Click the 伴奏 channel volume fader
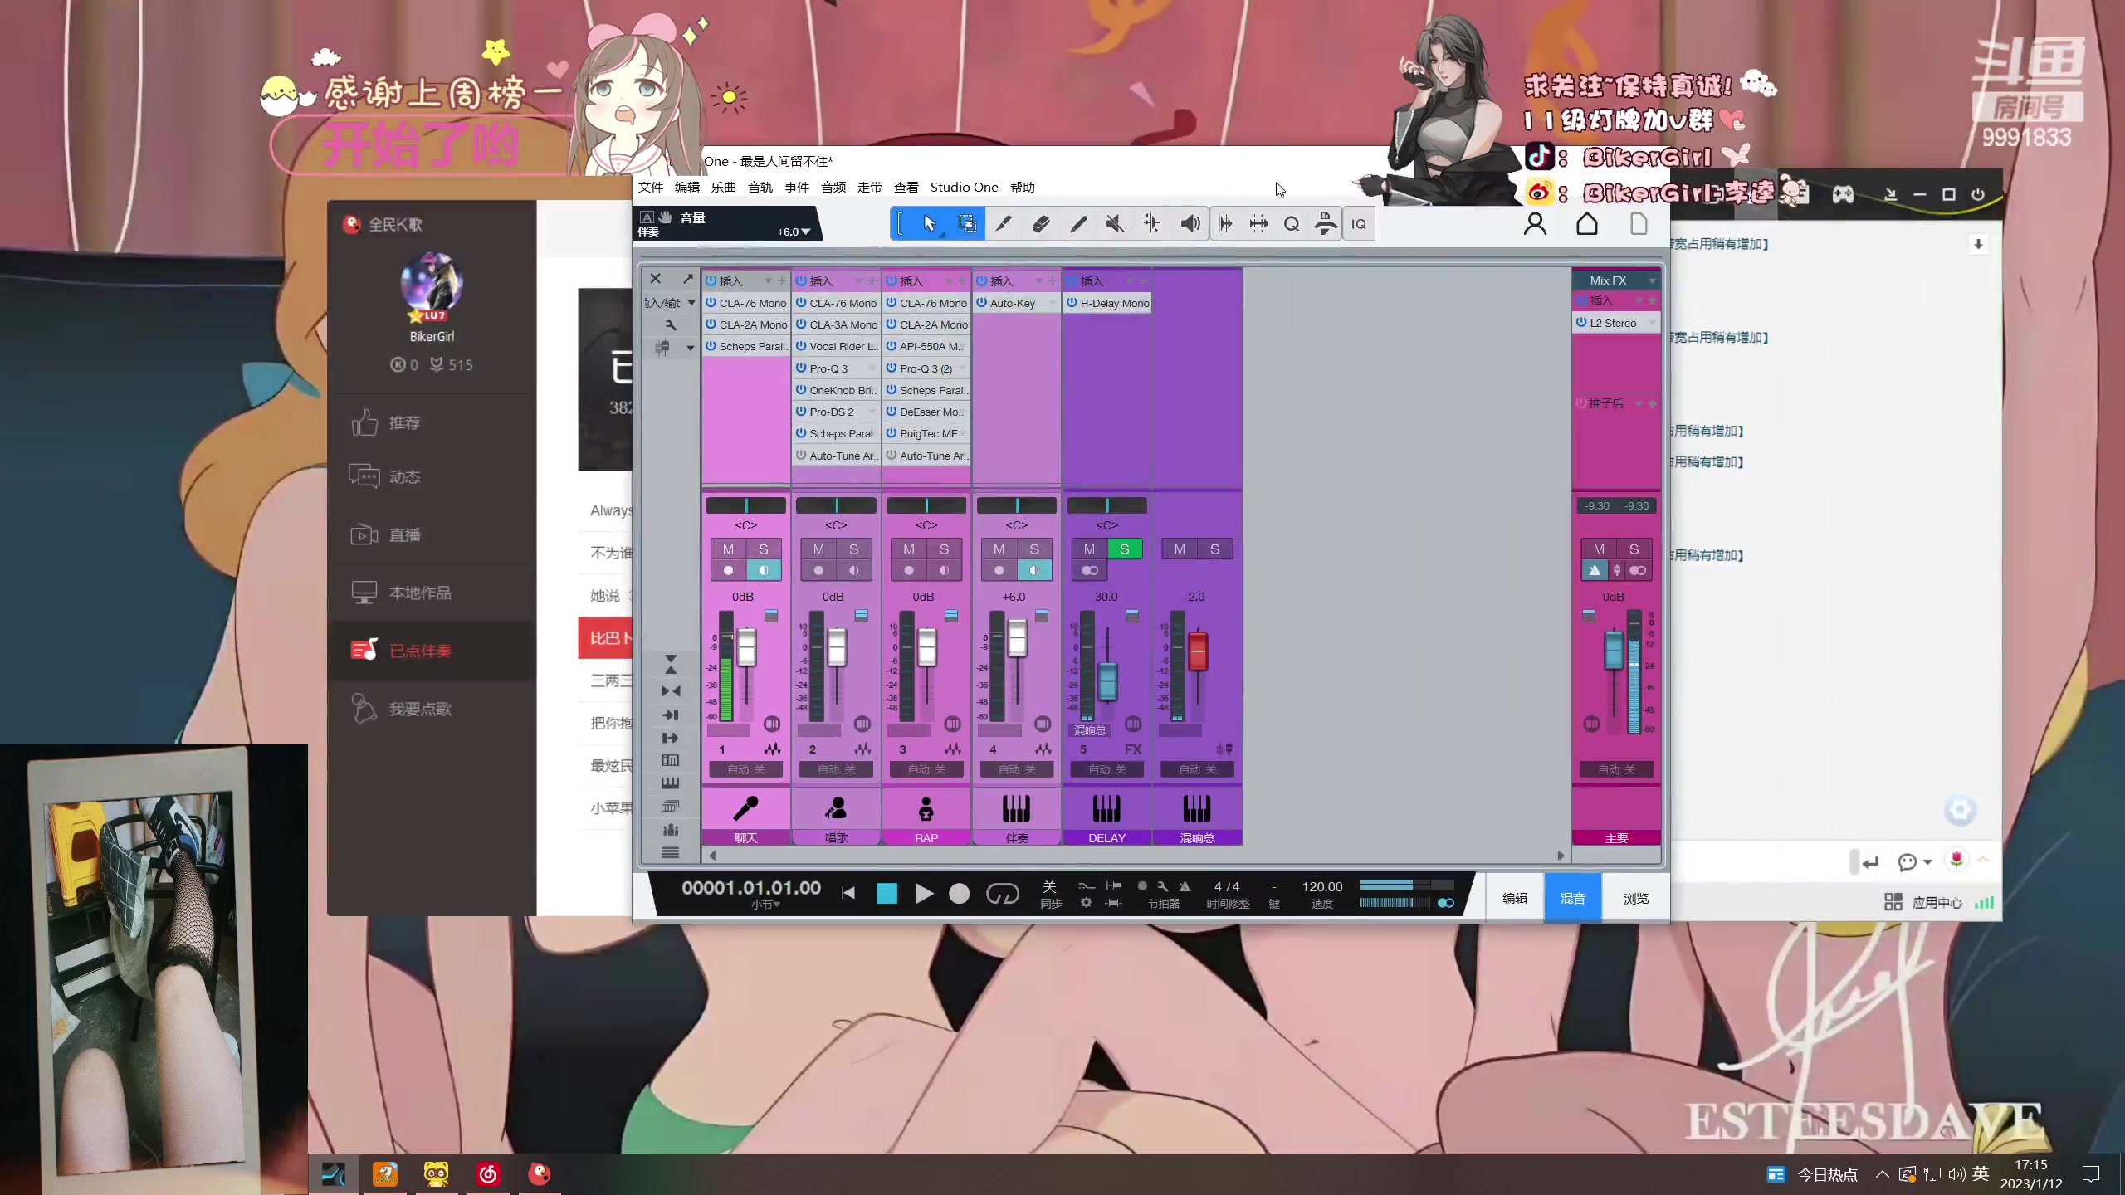This screenshot has height=1195, width=2125. point(1017,640)
